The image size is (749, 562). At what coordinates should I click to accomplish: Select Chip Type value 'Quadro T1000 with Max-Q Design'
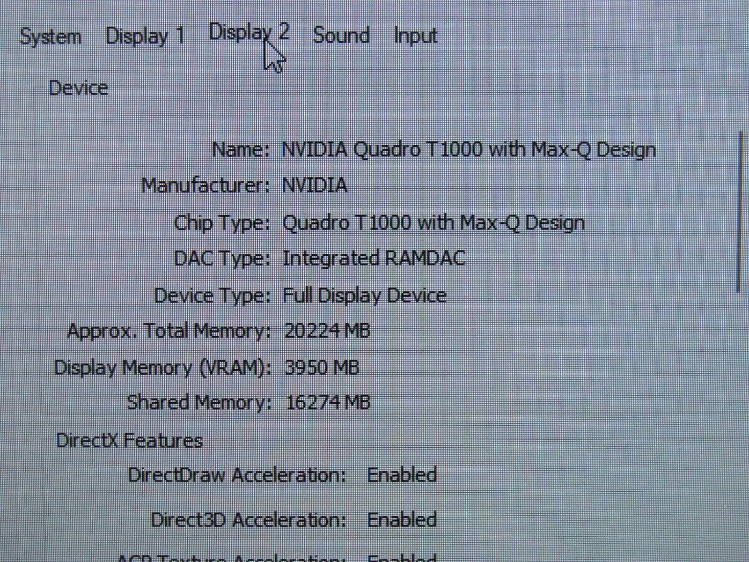tap(433, 222)
